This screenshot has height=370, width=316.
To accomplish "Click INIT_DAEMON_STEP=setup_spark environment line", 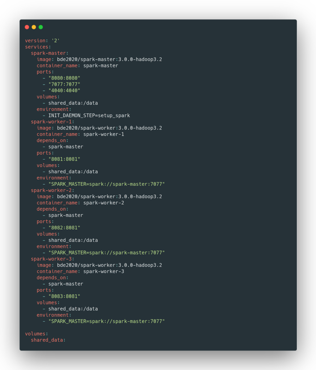I will pyautogui.click(x=89, y=116).
